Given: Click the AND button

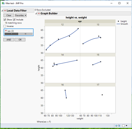Looking at the screenshot, I should 9,40.
